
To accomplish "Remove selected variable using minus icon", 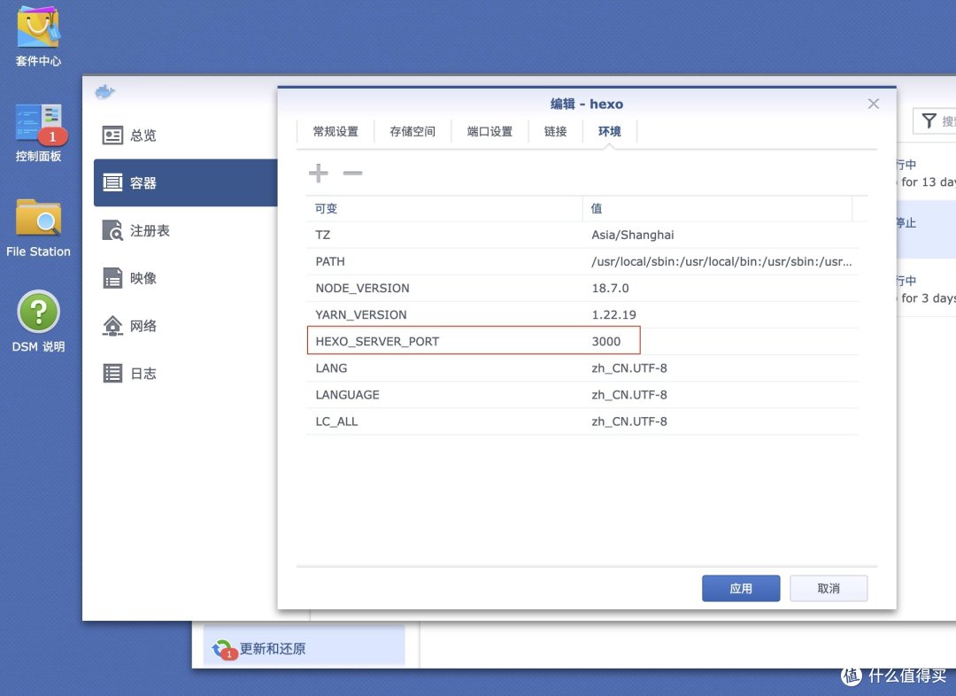I will (352, 173).
